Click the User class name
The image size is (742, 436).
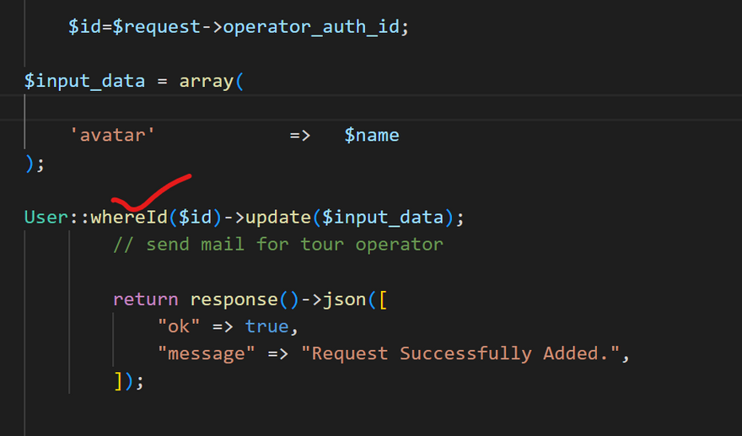(x=46, y=218)
